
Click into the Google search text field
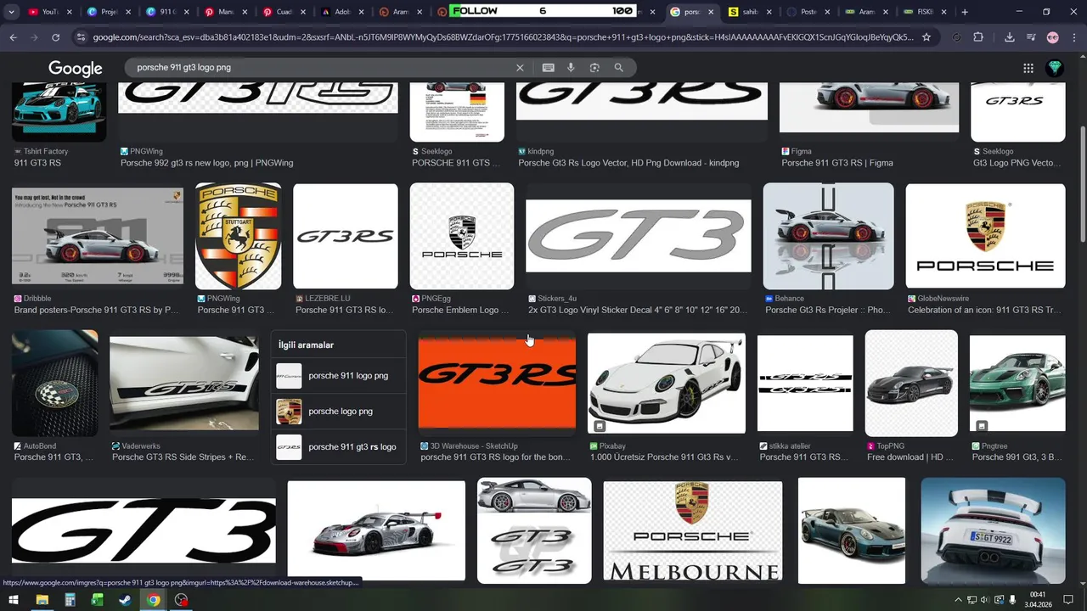[323, 68]
